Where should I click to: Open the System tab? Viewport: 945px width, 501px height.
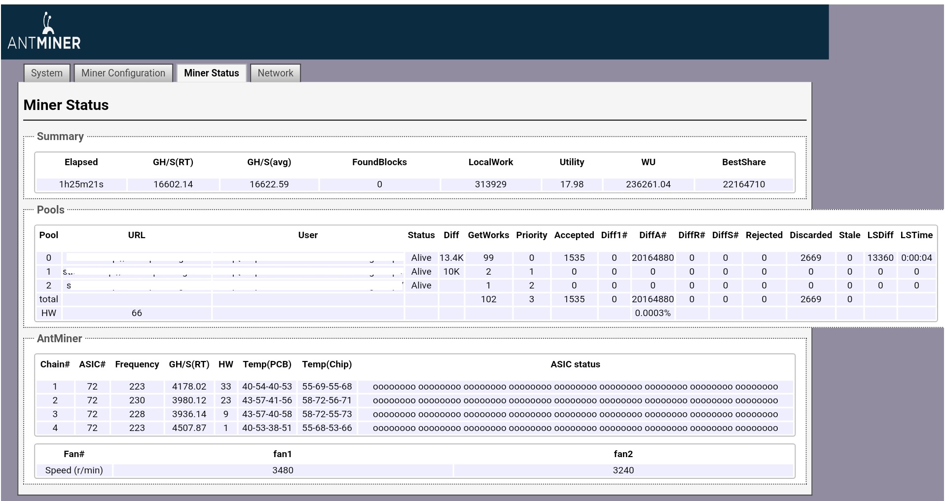(47, 73)
